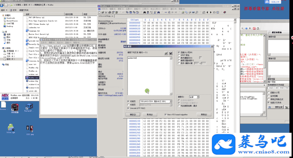
Task: Open the 936 ANSI/OEM code page dropdown
Action: tap(171, 101)
